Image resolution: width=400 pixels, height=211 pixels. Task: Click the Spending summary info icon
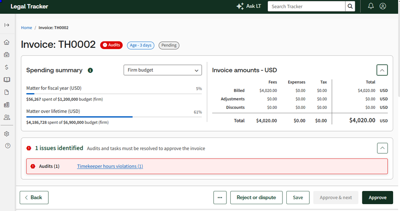(90, 70)
